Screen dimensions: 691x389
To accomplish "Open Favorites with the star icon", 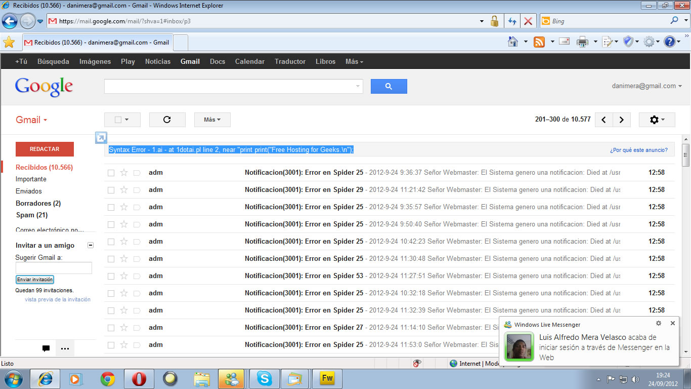I will point(9,43).
